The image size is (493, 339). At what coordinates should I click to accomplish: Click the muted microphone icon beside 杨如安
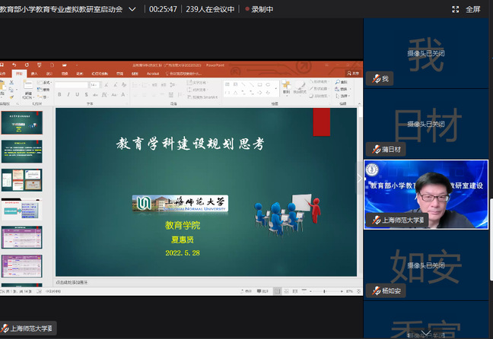click(x=374, y=290)
